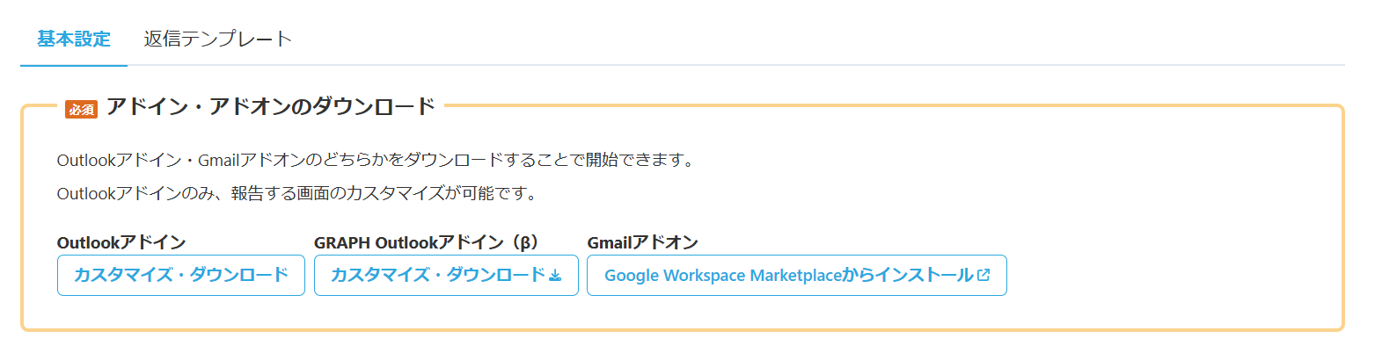This screenshot has width=1382, height=360.
Task: Select the bold Outlookアドイン label
Action: tap(121, 242)
